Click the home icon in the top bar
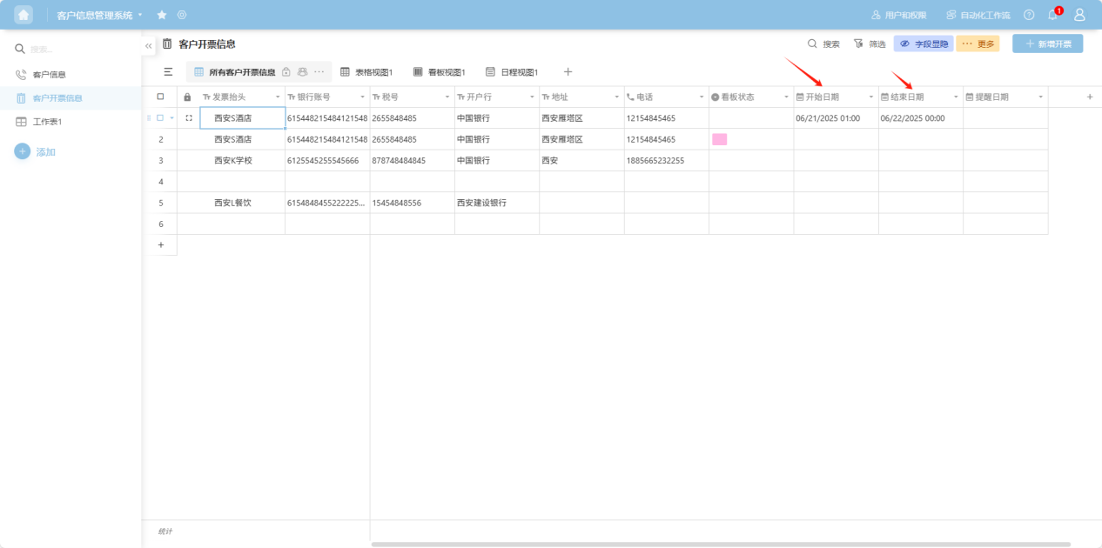Viewport: 1102px width, 548px height. pos(24,15)
